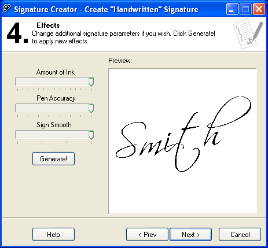The width and height of the screenshot is (268, 248).
Task: Minimize the Signature Creator window
Action: click(232, 9)
